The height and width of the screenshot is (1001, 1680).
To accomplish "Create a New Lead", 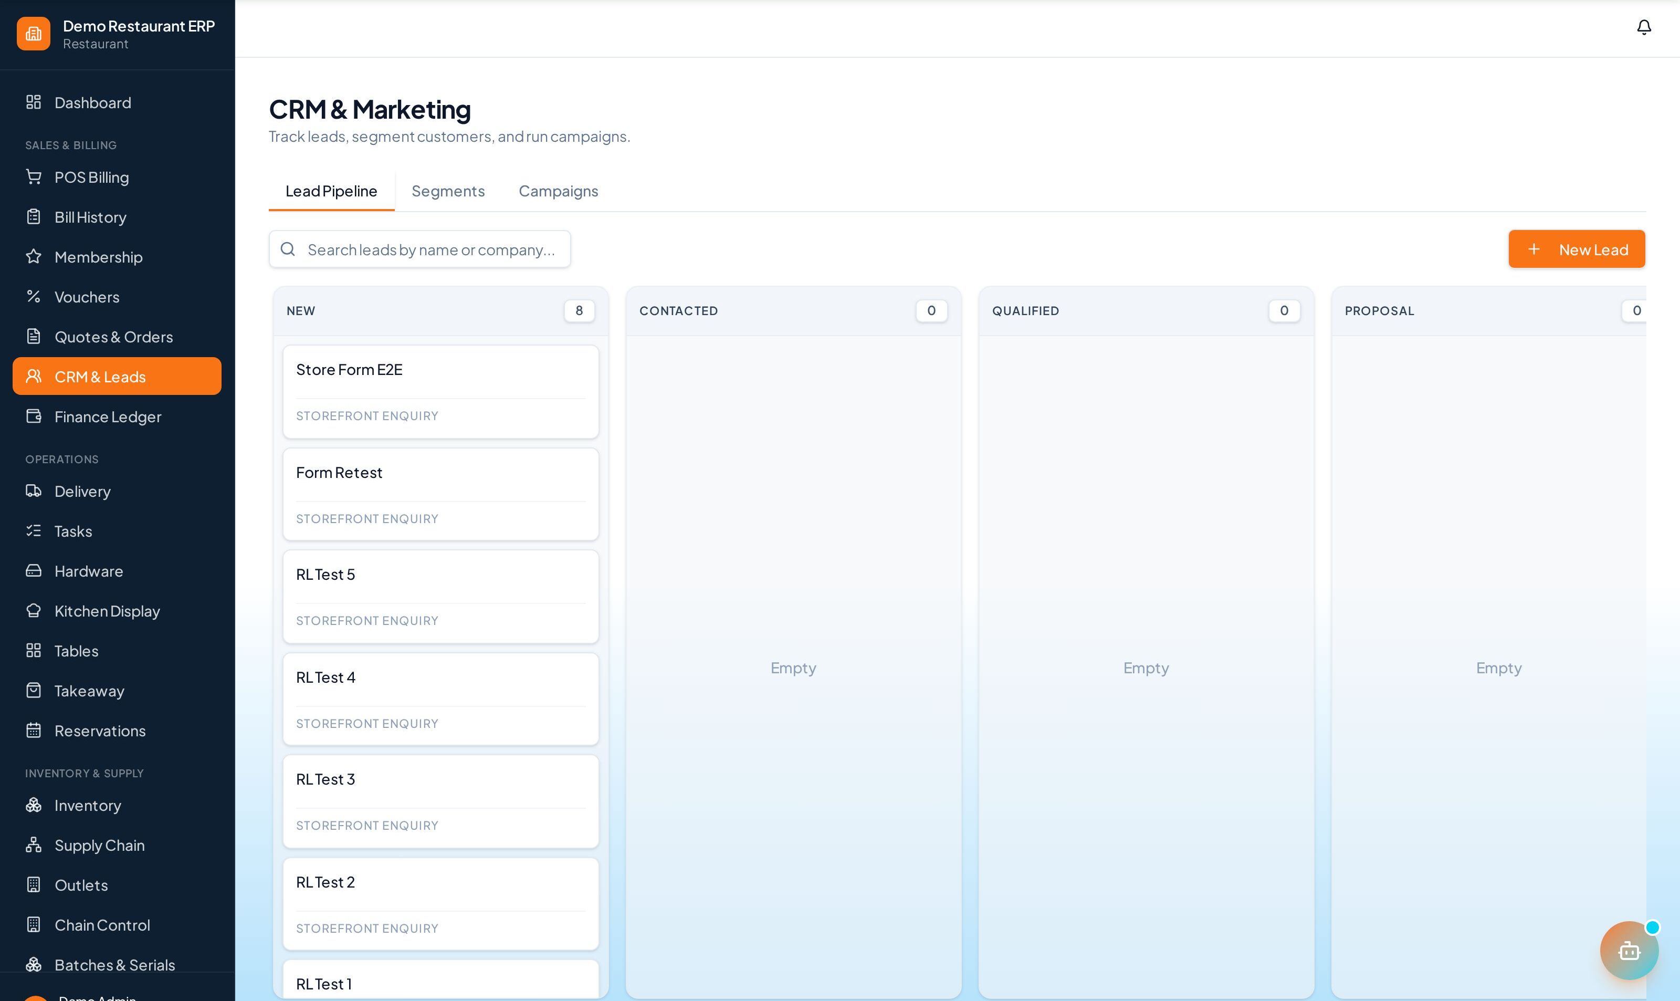I will (x=1576, y=249).
